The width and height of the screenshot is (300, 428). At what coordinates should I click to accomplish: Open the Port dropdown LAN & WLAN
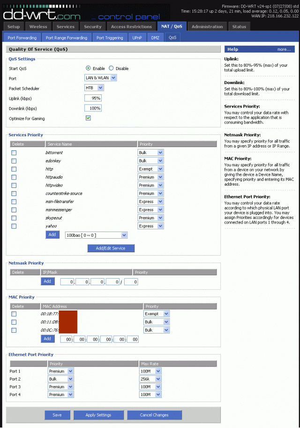pyautogui.click(x=101, y=78)
